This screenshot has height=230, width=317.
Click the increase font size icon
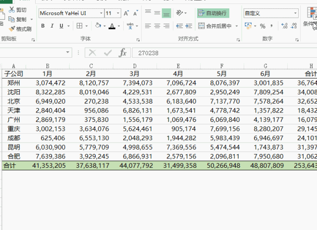[x=126, y=13]
